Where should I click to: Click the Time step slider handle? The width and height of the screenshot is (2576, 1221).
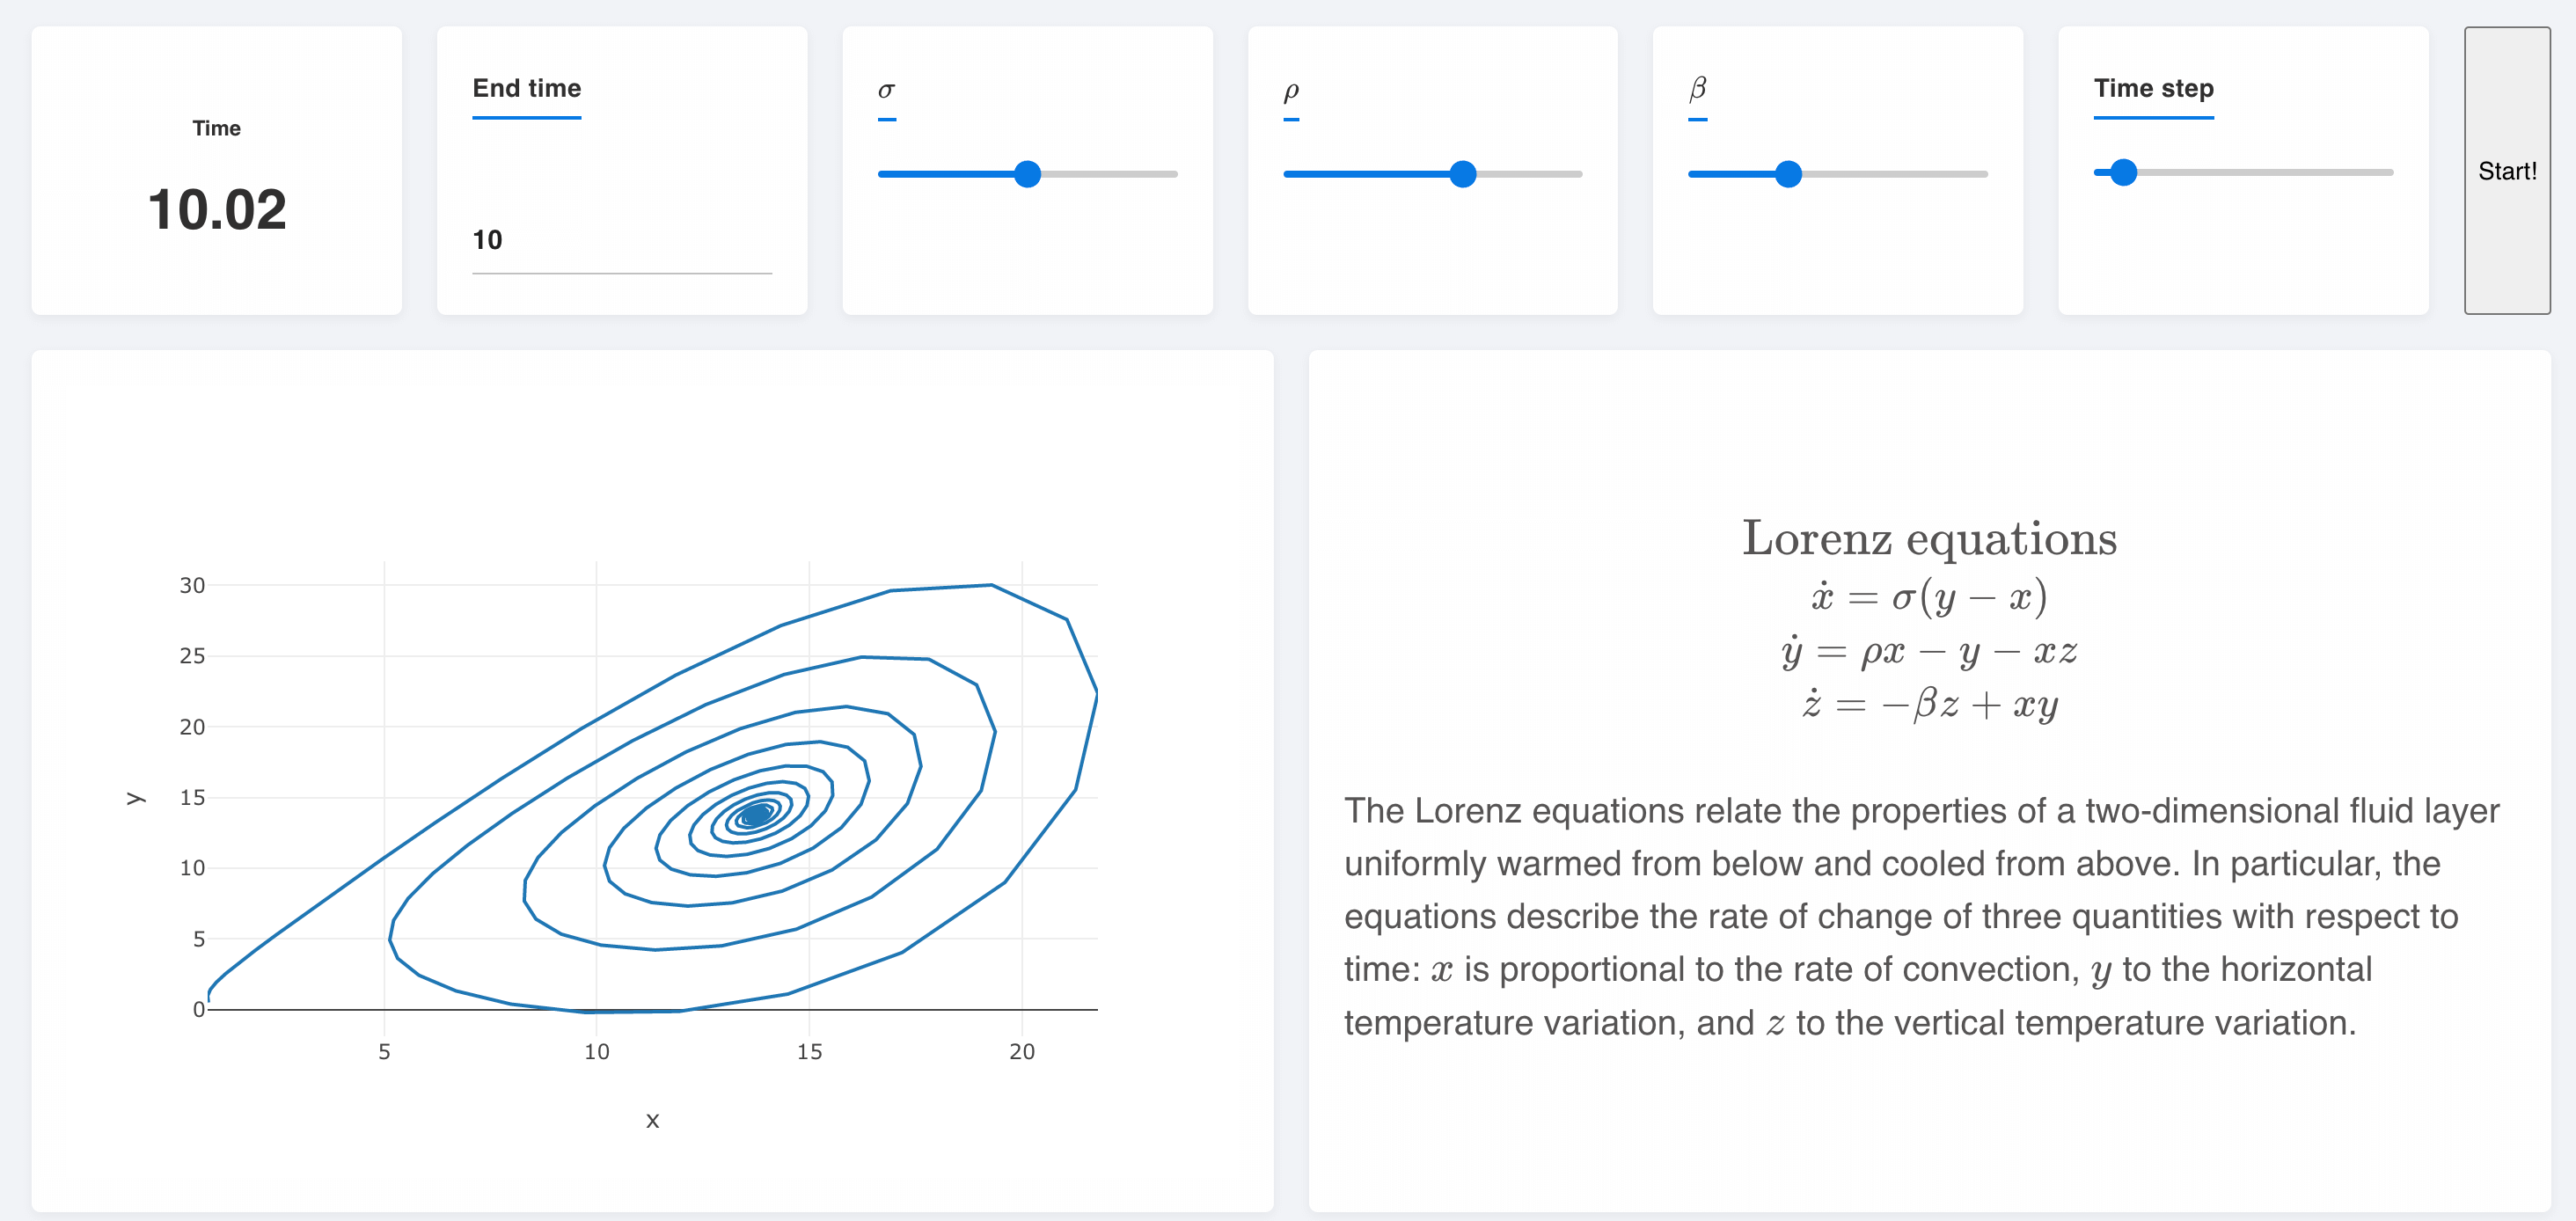coord(2123,173)
